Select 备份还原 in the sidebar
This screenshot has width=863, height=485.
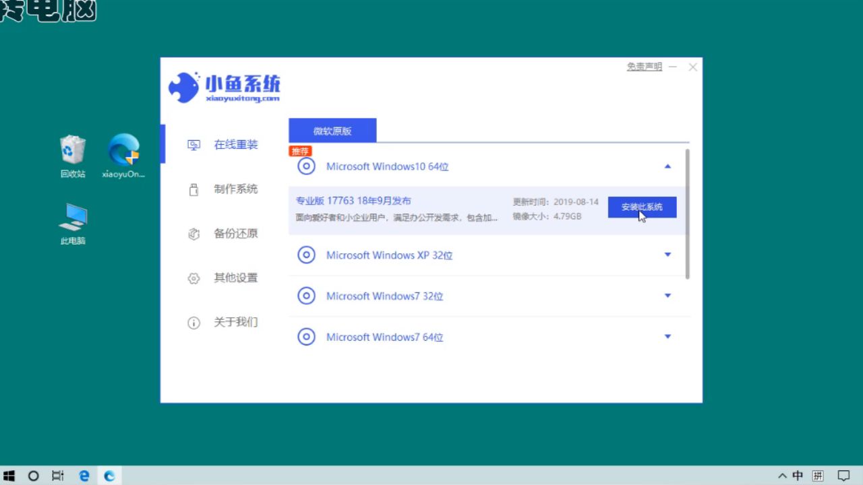click(236, 234)
